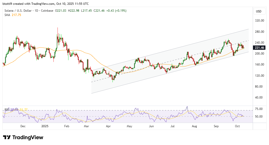The height and width of the screenshot is (145, 269).
Task: Click the 75.00 RSI axis level
Action: [x=259, y=109]
